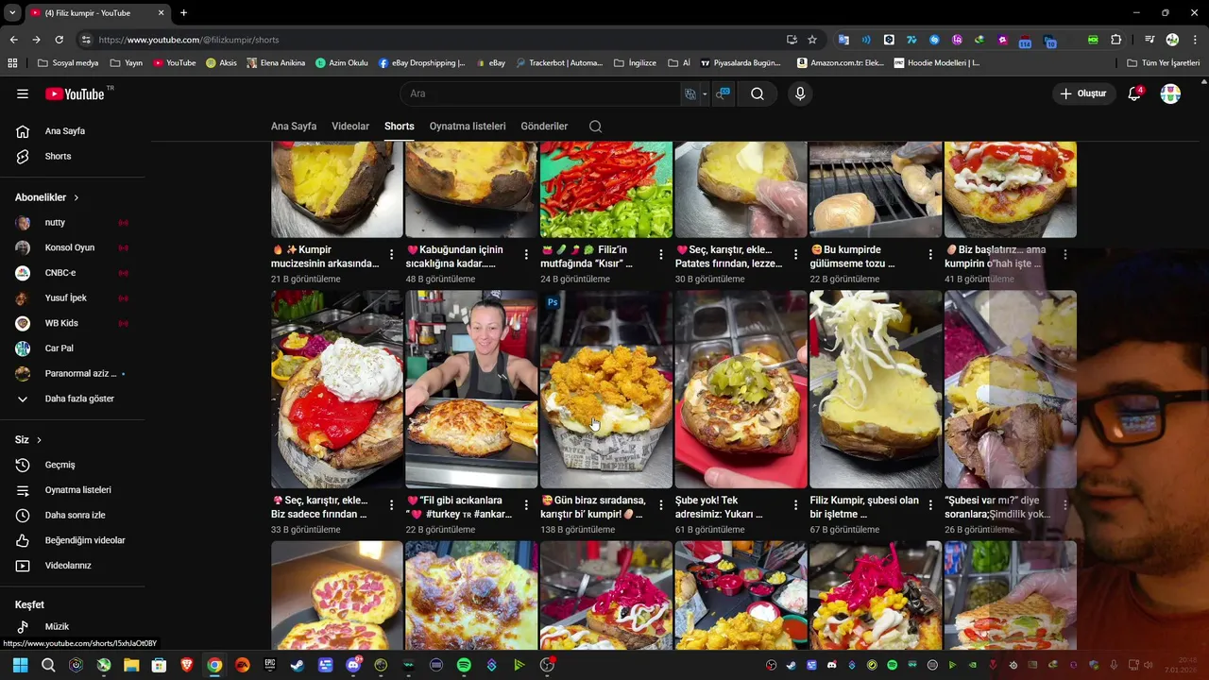1209x680 pixels.
Task: Switch to the Videolar tab
Action: pos(350,127)
